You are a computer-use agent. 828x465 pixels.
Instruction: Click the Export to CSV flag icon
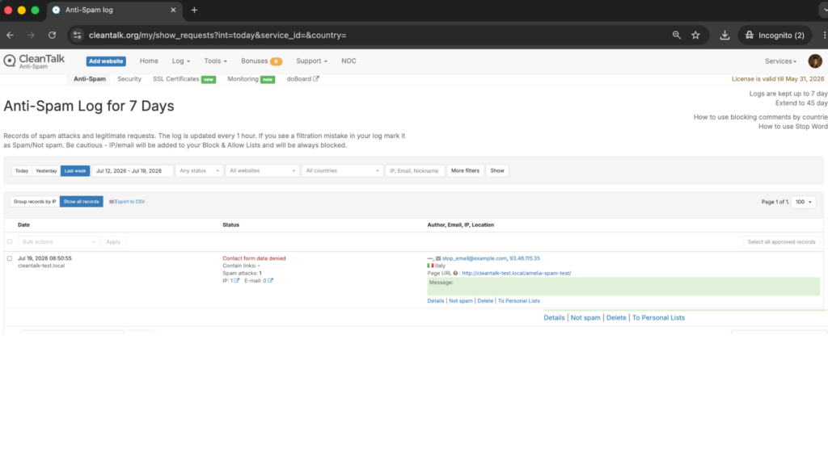tap(112, 201)
